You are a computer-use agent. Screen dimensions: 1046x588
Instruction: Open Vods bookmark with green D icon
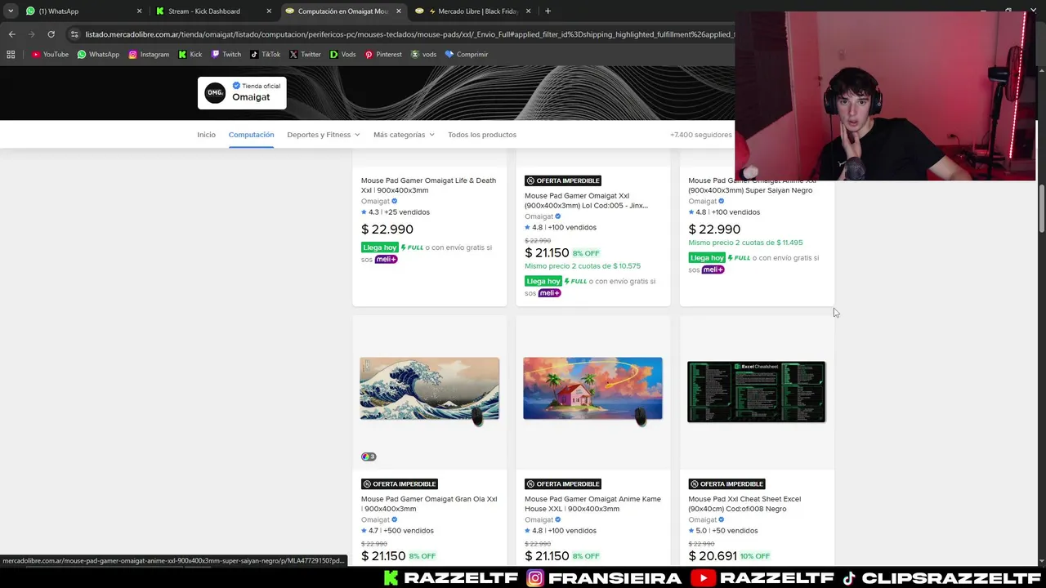coord(342,55)
